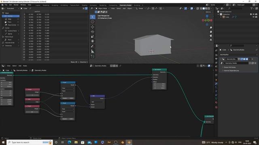This screenshot has width=259, height=145.
Task: Click Epsilon value on upper Equal node
Action: (x=68, y=98)
